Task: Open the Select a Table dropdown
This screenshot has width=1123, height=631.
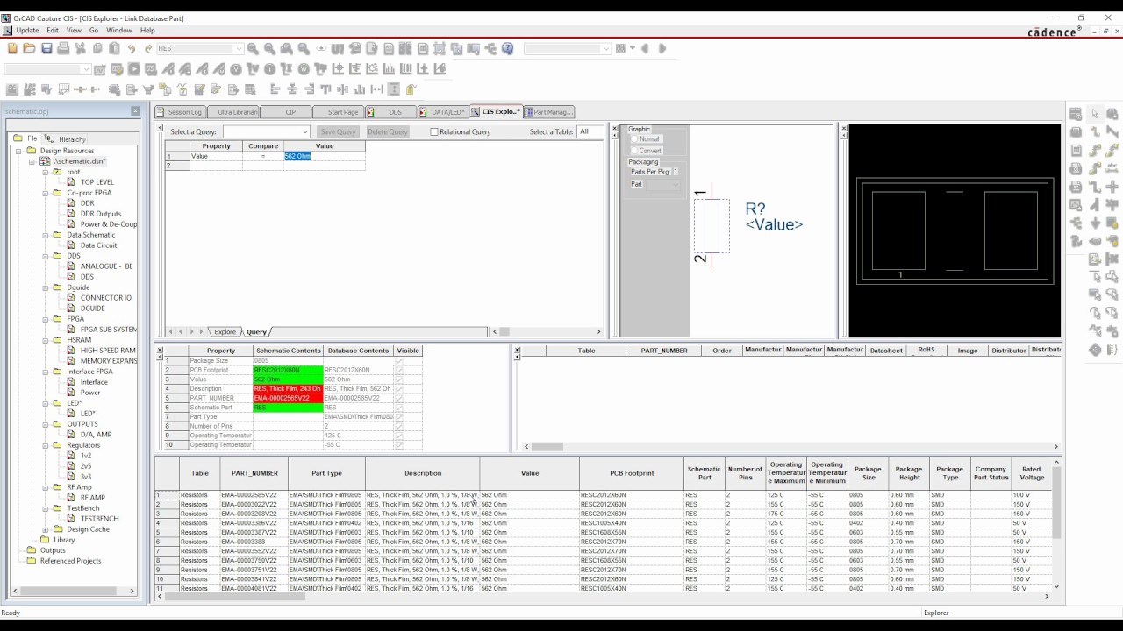Action: point(590,131)
